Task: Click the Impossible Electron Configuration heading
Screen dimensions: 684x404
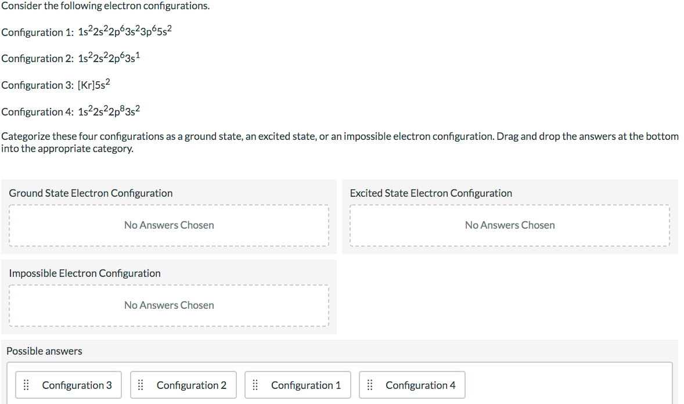Action: [84, 273]
